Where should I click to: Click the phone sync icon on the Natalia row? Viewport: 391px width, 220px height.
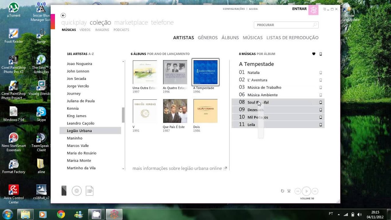tap(321, 72)
